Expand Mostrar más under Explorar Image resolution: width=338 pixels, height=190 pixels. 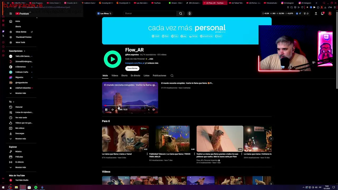(x=21, y=167)
